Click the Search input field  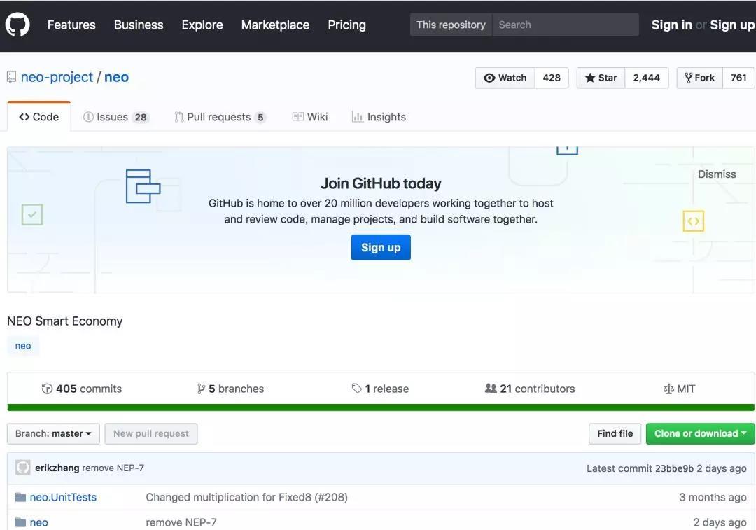tap(565, 25)
